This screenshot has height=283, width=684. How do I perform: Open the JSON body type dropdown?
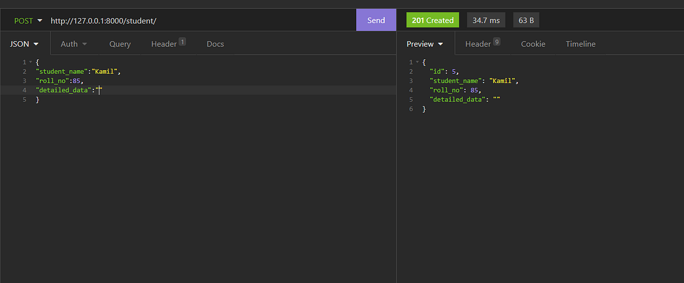coord(25,44)
